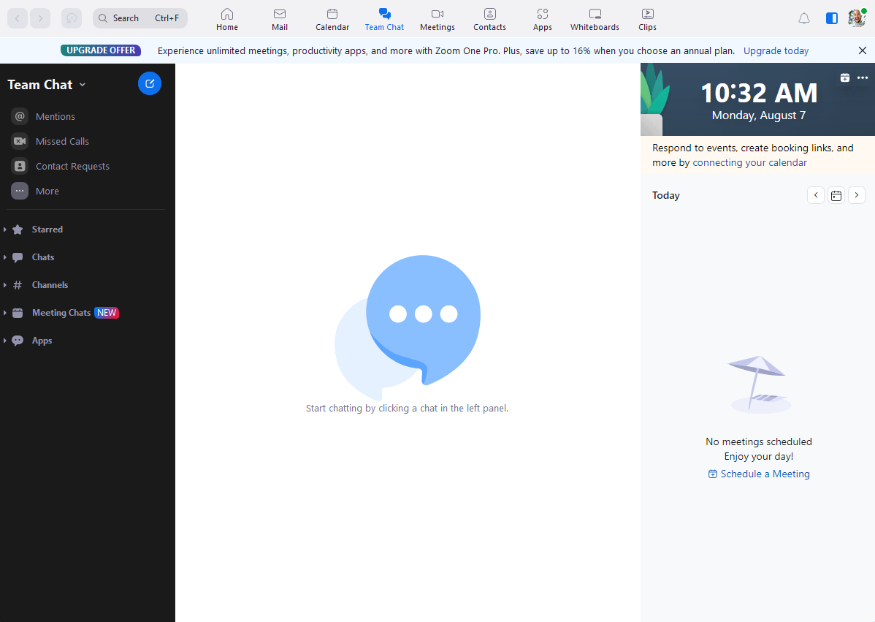The width and height of the screenshot is (875, 622).
Task: Click the Starred star icon
Action: [18, 230]
